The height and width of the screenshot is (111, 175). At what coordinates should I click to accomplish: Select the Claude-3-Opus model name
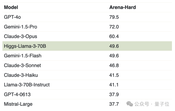tap(21, 36)
